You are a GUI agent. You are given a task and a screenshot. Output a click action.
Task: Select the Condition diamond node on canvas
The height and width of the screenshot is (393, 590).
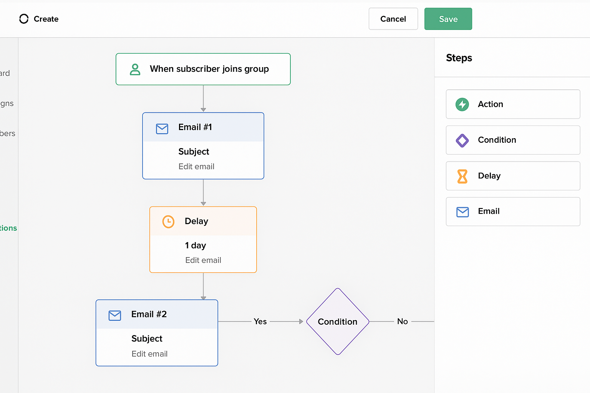337,322
